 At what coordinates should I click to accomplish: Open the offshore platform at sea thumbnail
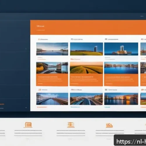click(x=121, y=49)
